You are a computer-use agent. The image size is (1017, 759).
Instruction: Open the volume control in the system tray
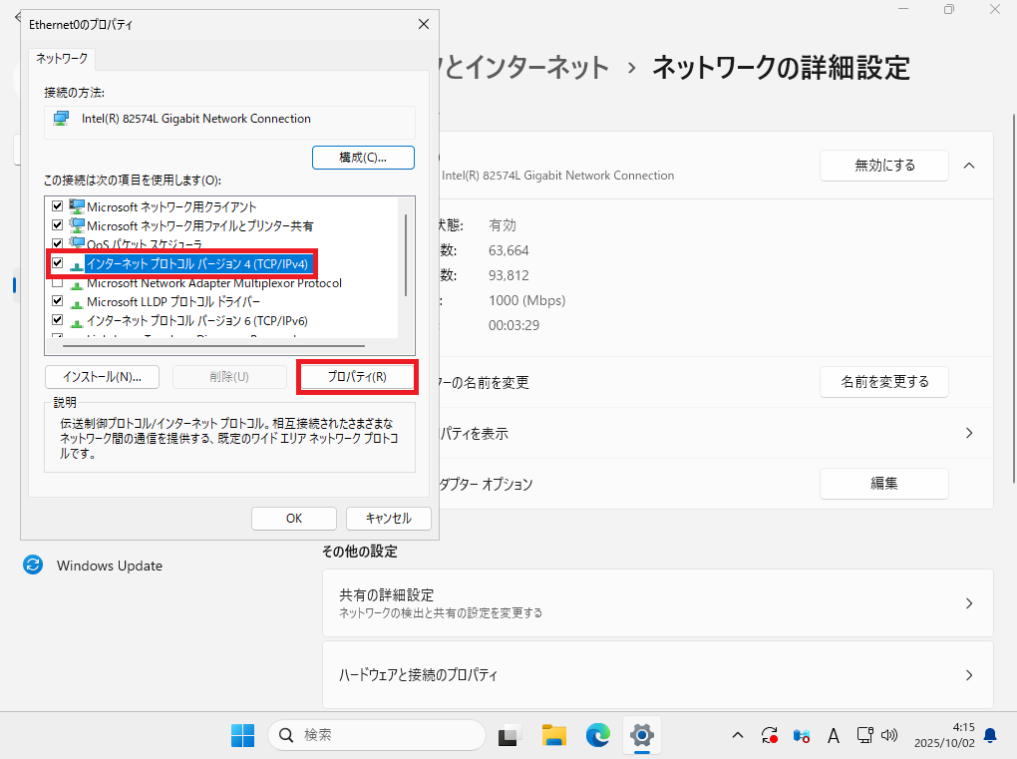[x=890, y=736]
